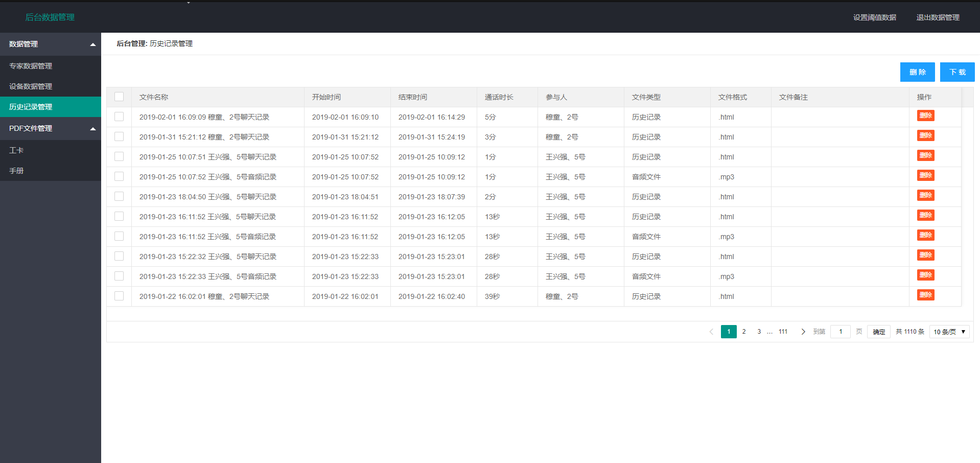The image size is (980, 463).
Task: Delete the 2019-01-25 10:07:52 mp3 audio record
Action: (x=925, y=175)
